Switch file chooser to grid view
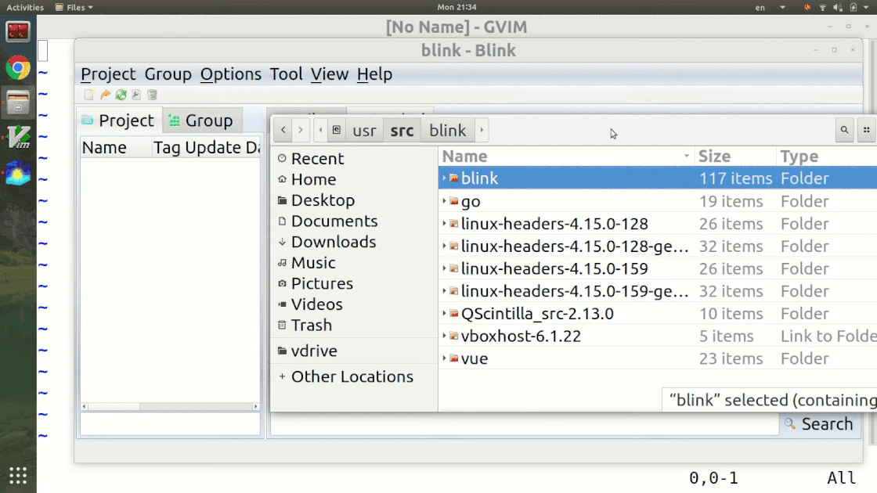 (866, 130)
